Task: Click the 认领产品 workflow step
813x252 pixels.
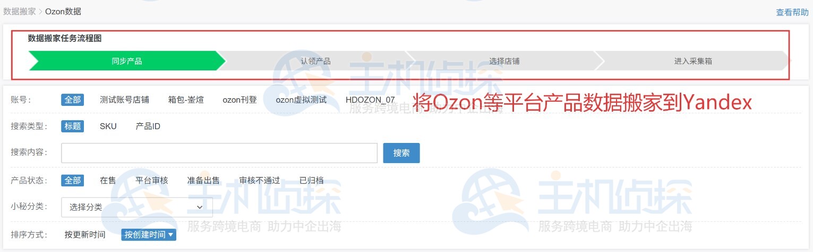Action: coord(315,61)
